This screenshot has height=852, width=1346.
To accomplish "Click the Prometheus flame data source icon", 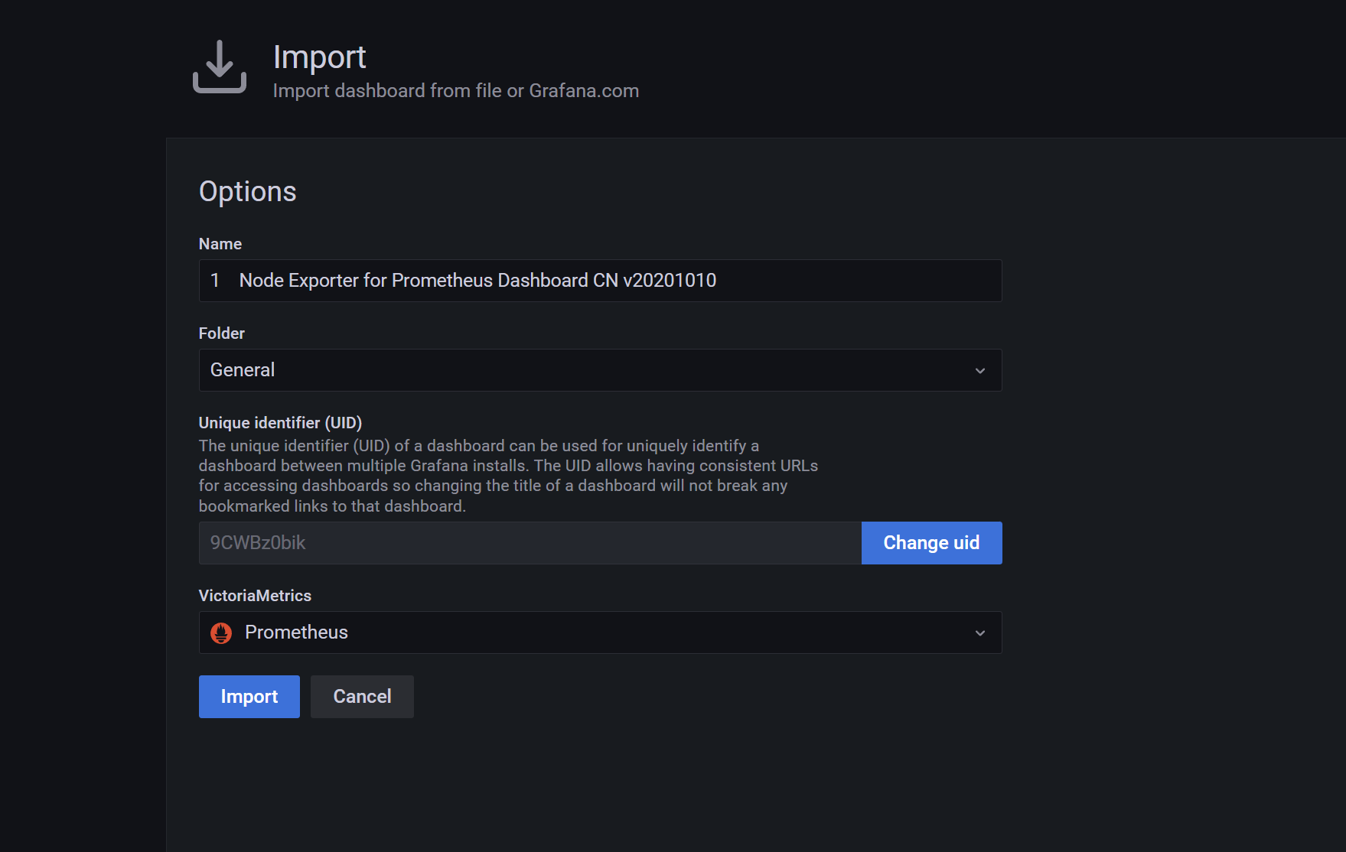I will pyautogui.click(x=221, y=632).
